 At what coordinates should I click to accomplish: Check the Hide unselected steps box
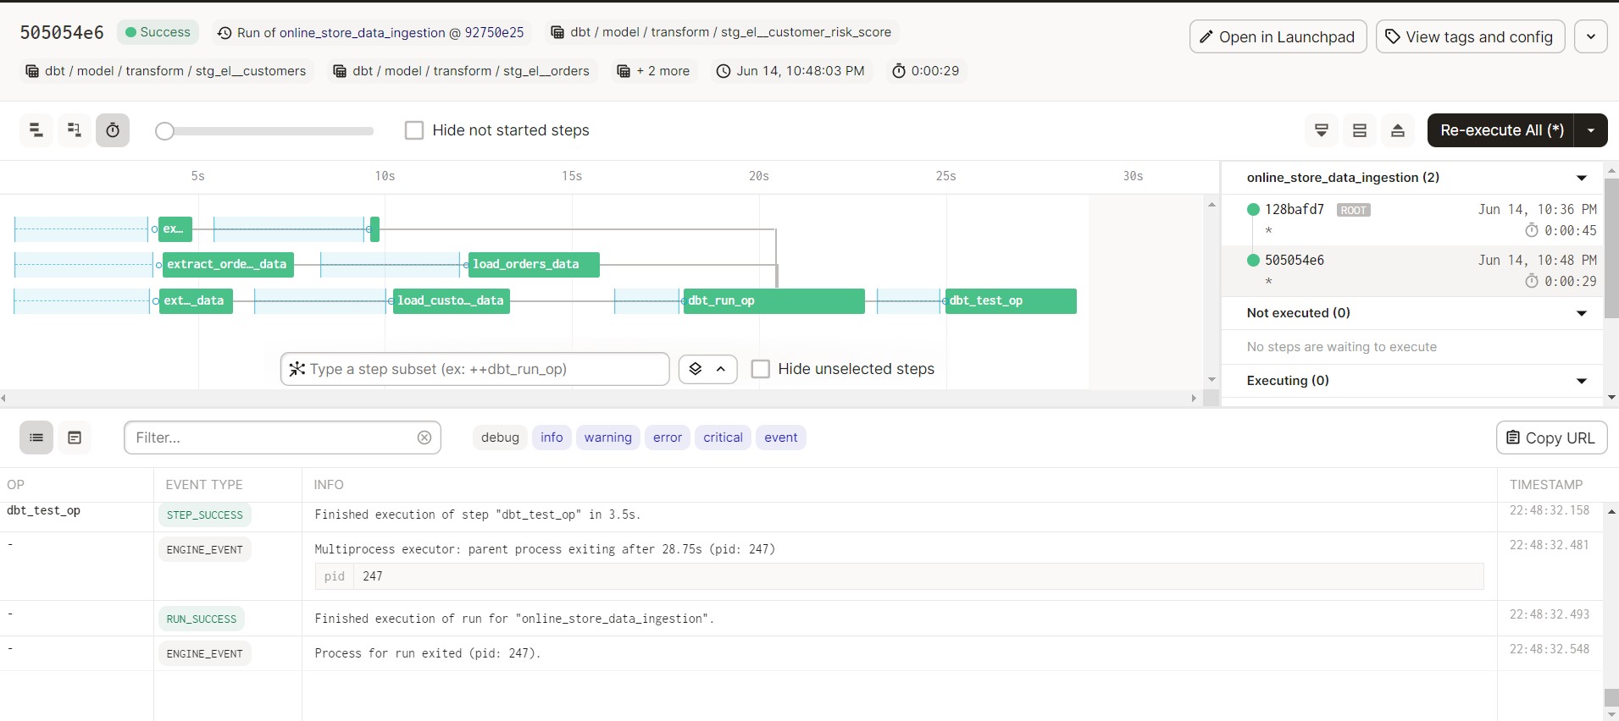click(761, 369)
